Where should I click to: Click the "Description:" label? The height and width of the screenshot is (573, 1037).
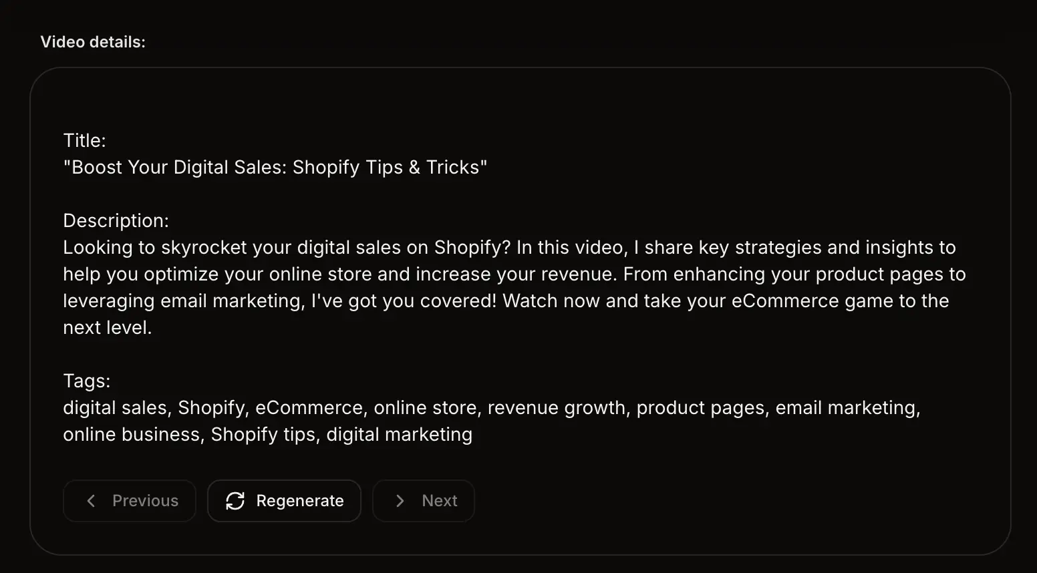click(x=116, y=220)
